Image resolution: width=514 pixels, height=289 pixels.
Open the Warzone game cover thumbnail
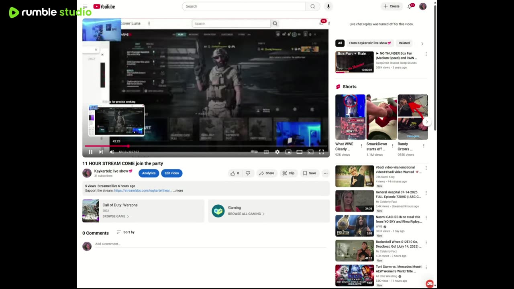pos(90,211)
